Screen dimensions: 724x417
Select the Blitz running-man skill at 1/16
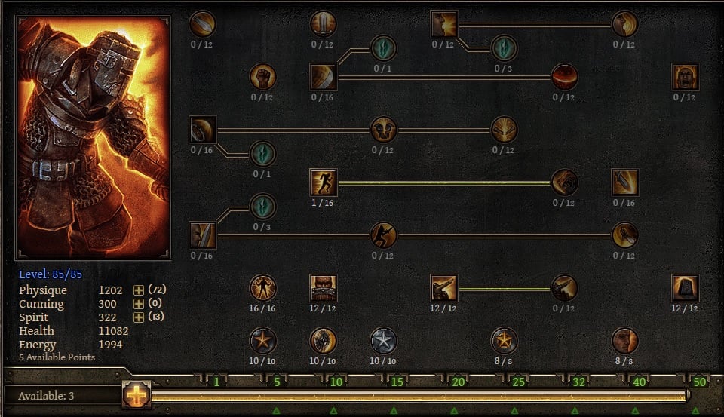324,182
